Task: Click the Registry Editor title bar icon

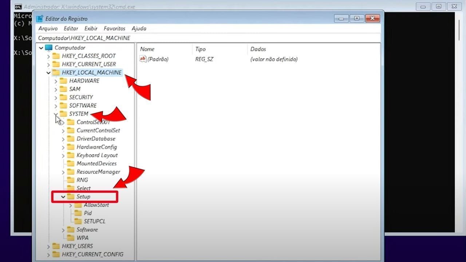Action: (40, 19)
